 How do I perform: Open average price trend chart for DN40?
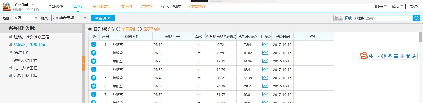coord(265,78)
